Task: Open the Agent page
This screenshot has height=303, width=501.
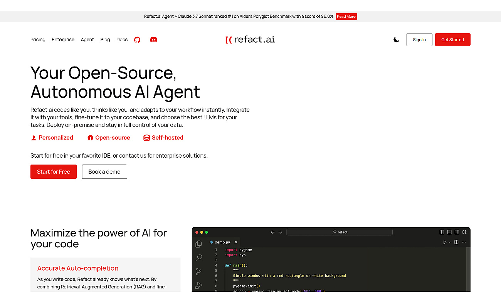Action: pos(87,40)
